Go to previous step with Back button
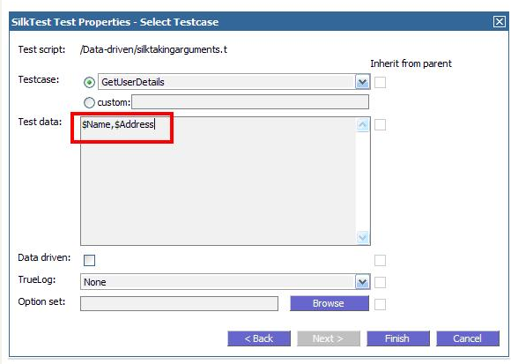Image resolution: width=511 pixels, height=364 pixels. (x=259, y=338)
